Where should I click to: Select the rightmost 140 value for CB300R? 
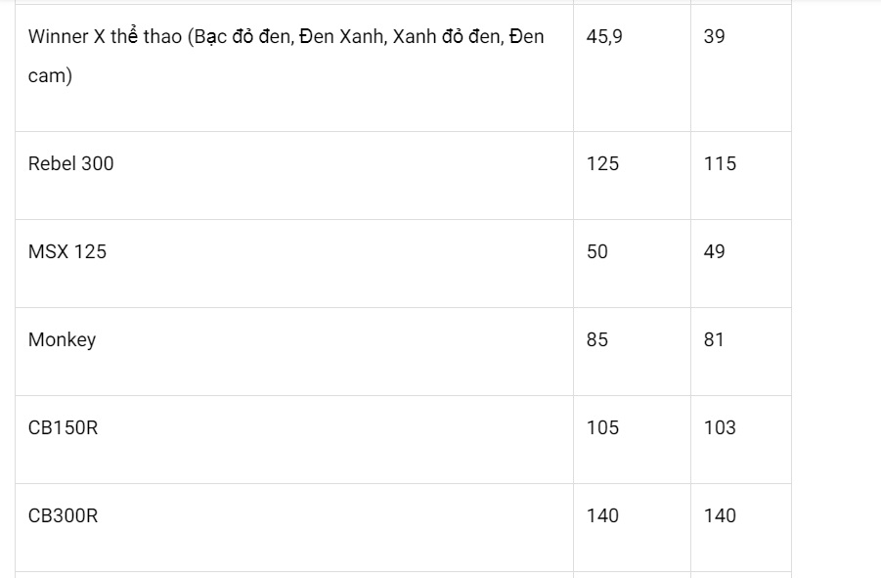[x=720, y=516]
